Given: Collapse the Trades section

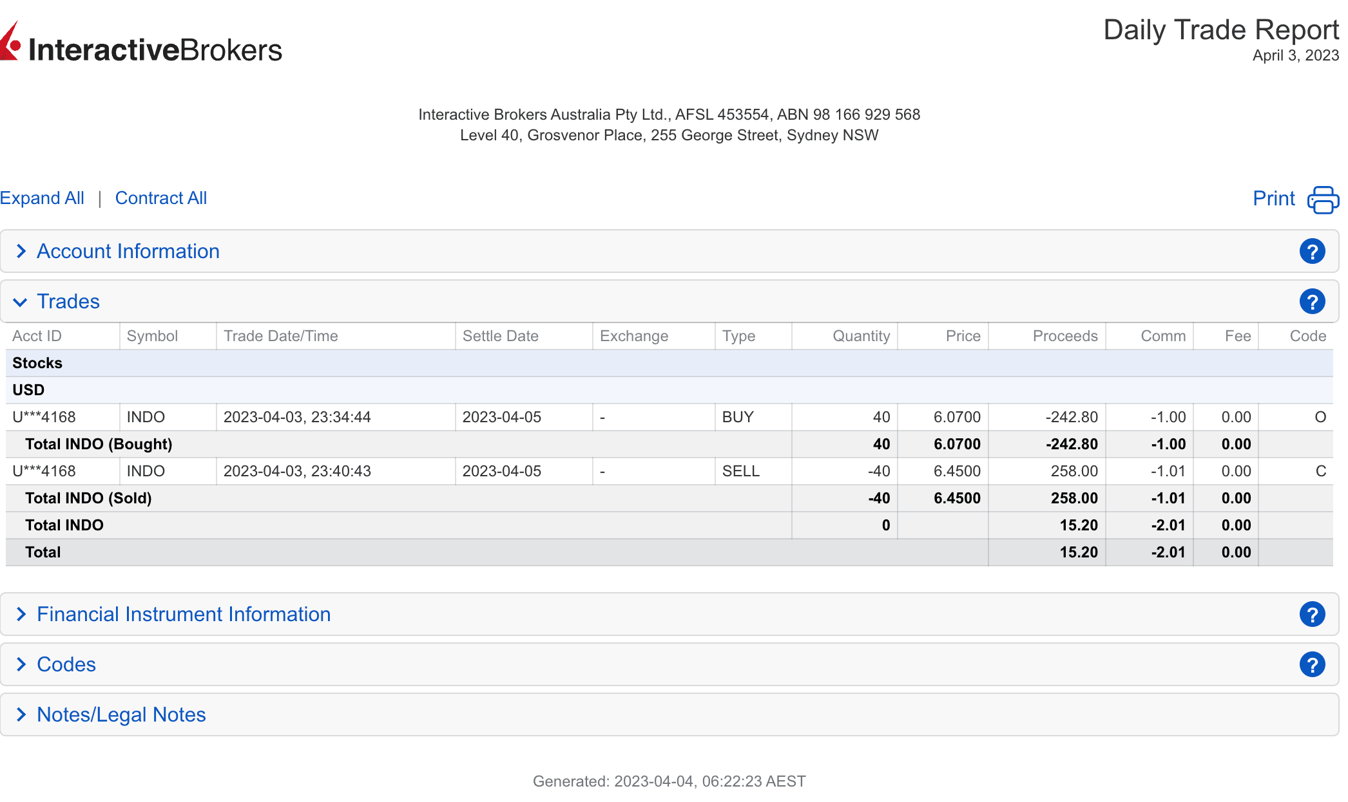Looking at the screenshot, I should click(x=68, y=302).
